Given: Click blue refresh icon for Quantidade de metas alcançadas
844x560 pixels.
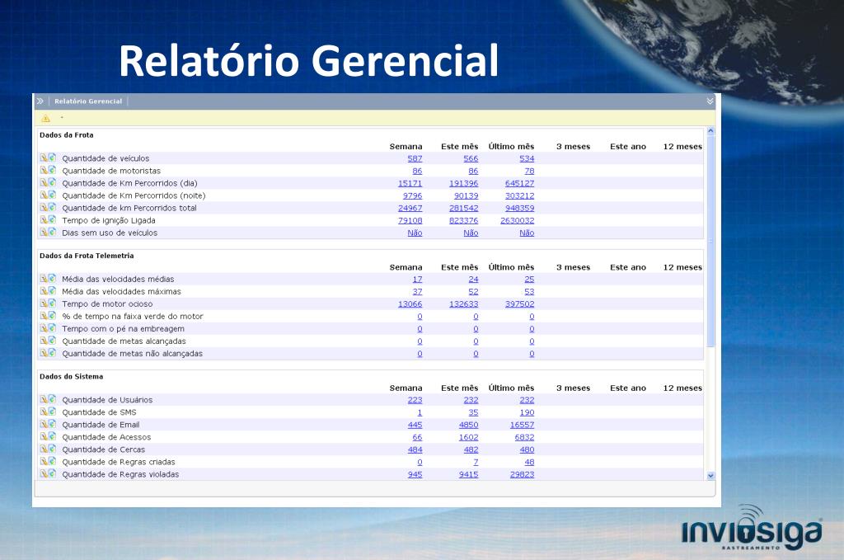Looking at the screenshot, I should (52, 341).
